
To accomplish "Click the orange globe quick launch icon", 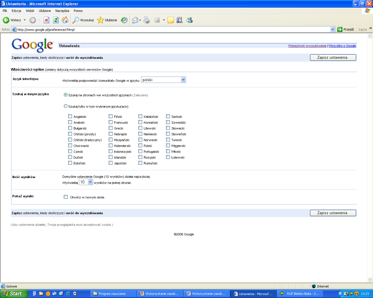I will coord(48,294).
